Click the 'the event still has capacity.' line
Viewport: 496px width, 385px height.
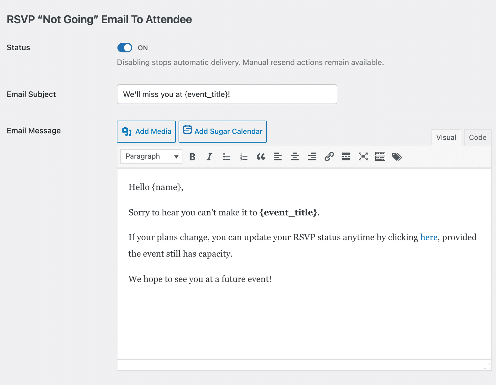tap(180, 254)
